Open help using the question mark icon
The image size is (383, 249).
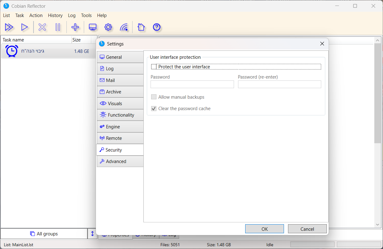click(x=157, y=27)
